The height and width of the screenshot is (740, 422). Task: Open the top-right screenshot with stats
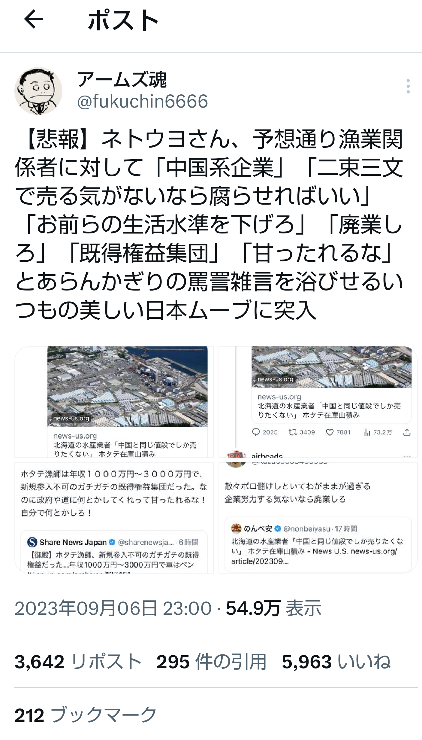click(318, 402)
